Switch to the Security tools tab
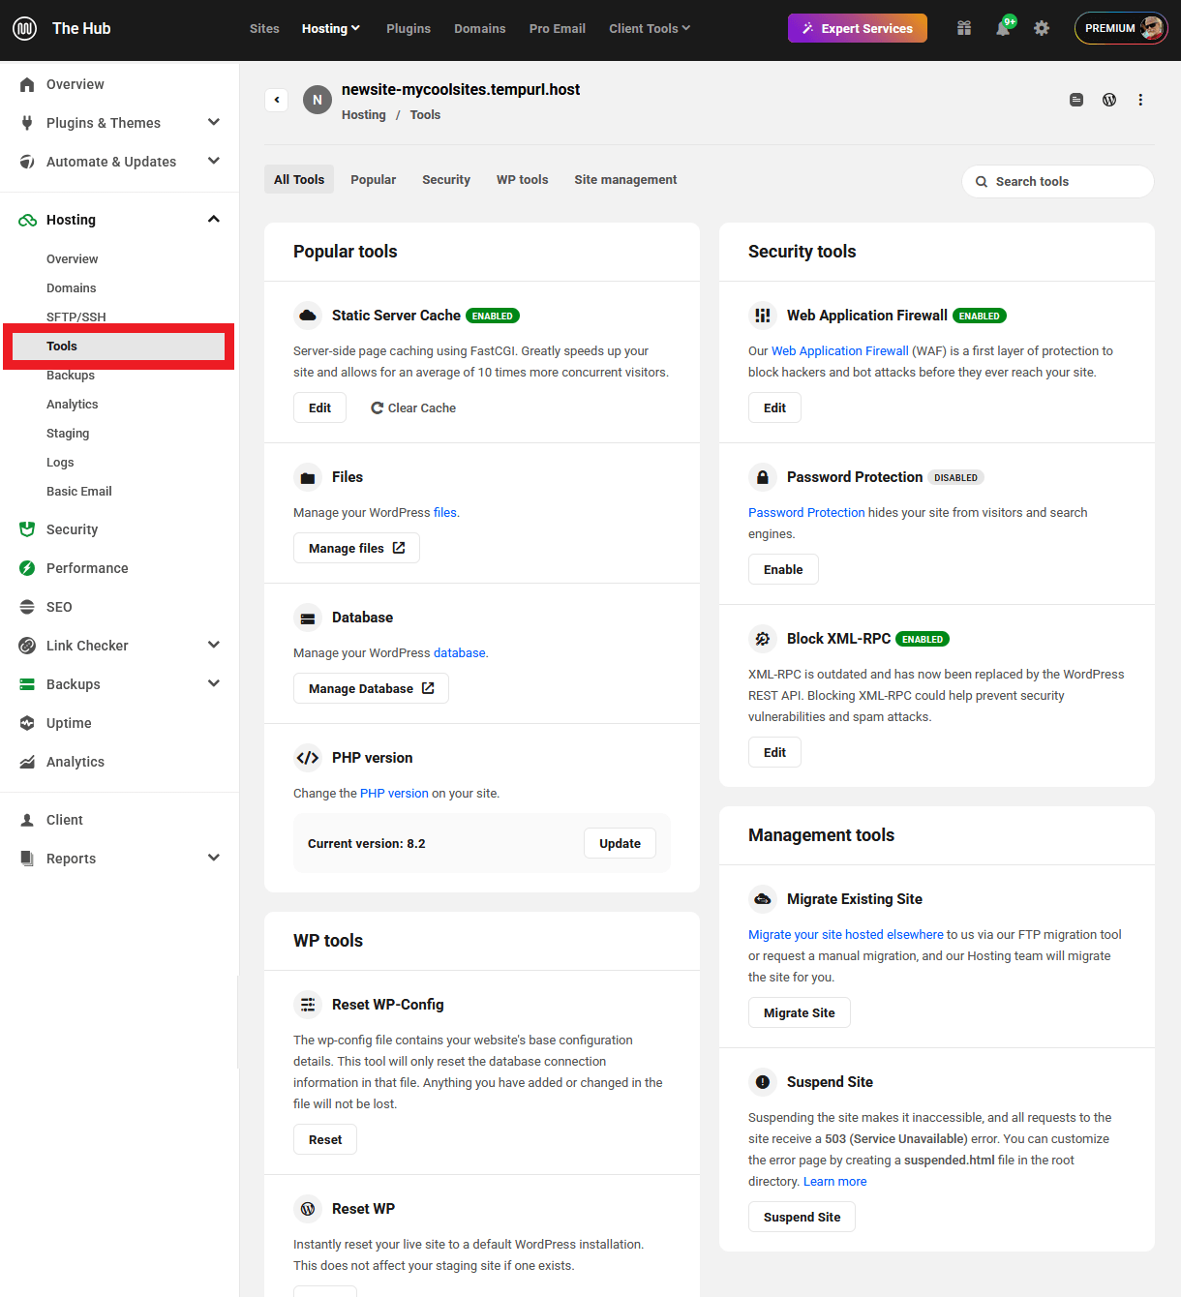The image size is (1181, 1297). [x=446, y=179]
